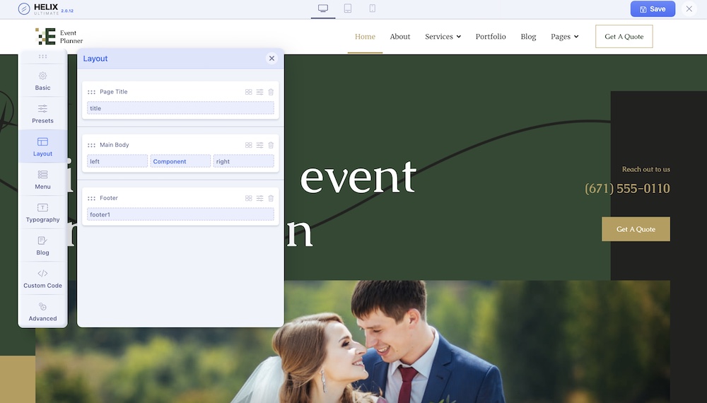Open the Custom Code panel
The width and height of the screenshot is (707, 403).
coord(42,279)
